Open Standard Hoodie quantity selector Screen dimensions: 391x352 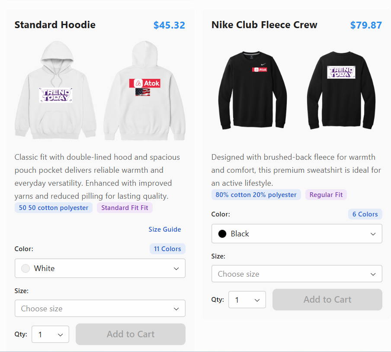point(50,334)
